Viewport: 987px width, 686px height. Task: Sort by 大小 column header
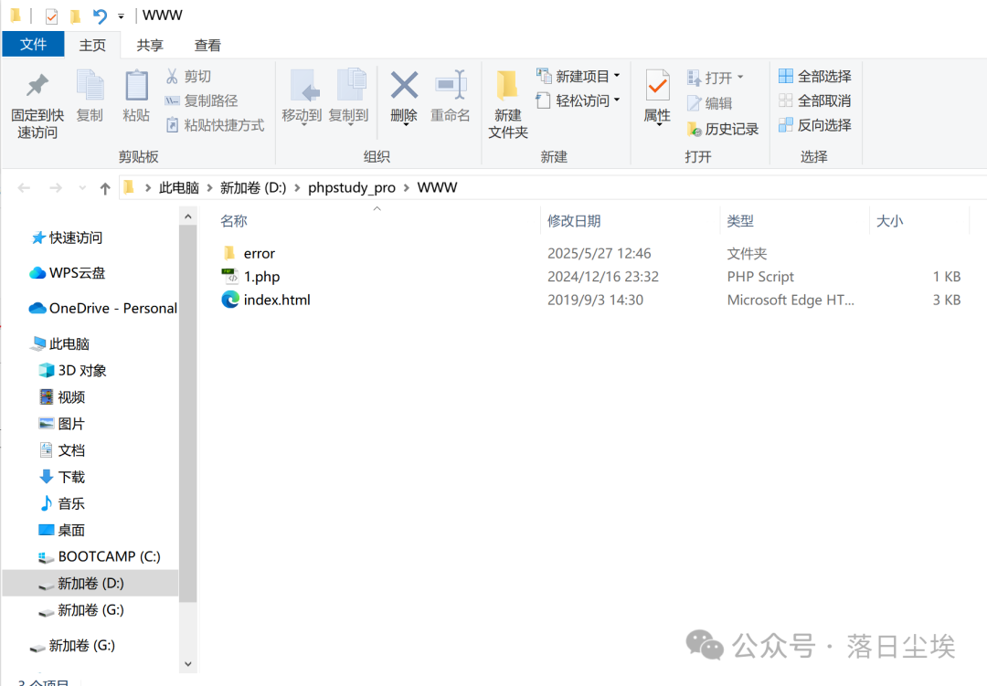(x=889, y=221)
